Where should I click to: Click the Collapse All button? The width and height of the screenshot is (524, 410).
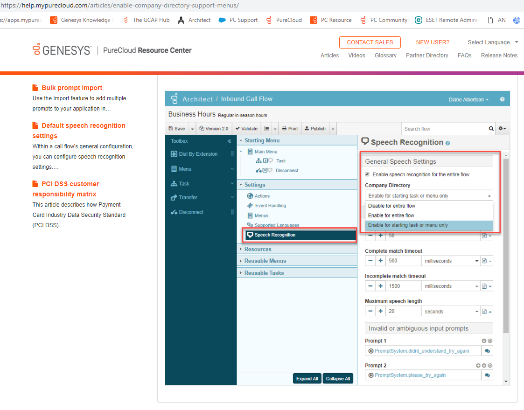pyautogui.click(x=338, y=379)
